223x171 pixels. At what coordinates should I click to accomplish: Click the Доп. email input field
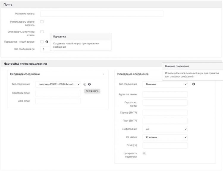58,101
